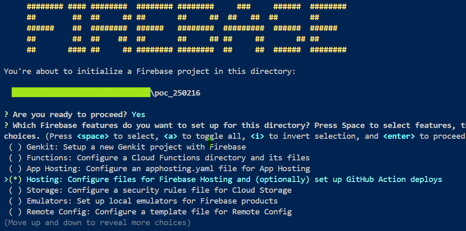Click the <enter> key hint

(x=399, y=136)
